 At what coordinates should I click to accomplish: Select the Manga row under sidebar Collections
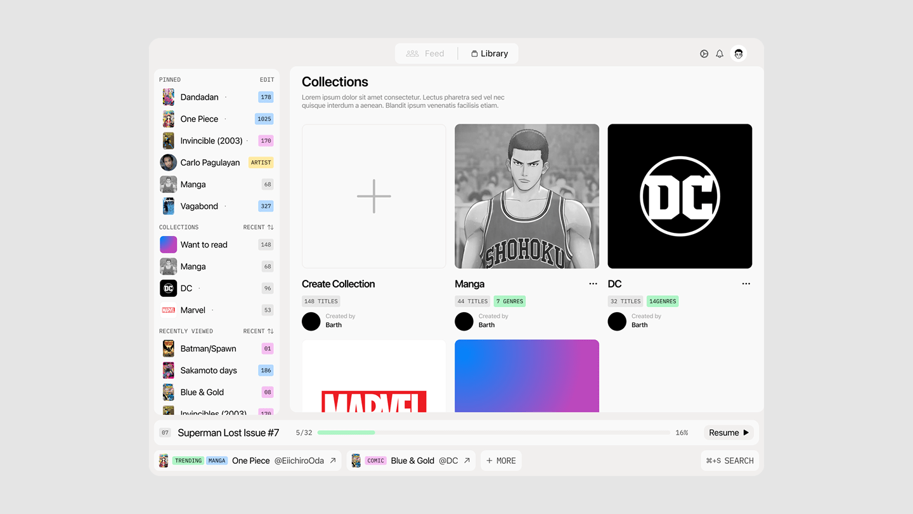click(x=217, y=267)
